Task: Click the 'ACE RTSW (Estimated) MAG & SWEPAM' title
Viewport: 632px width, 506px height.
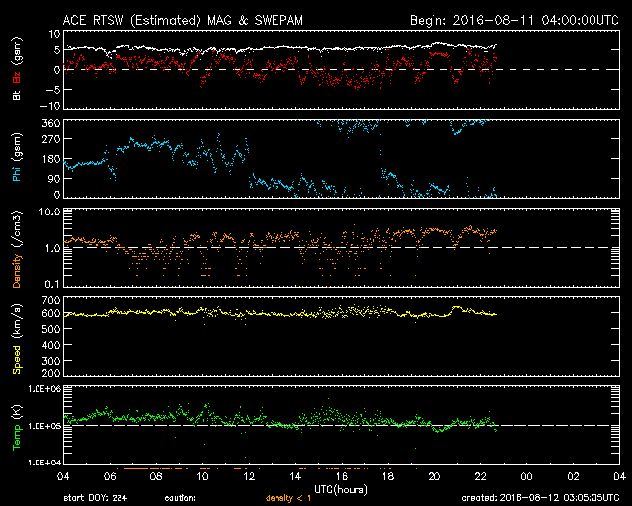Action: (183, 20)
